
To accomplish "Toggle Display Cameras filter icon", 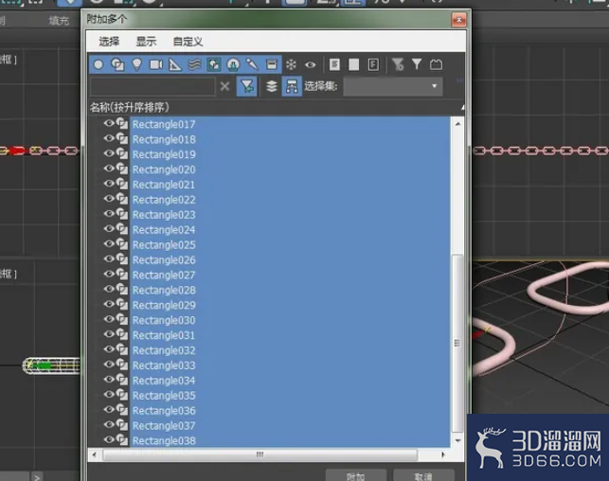I will point(156,64).
